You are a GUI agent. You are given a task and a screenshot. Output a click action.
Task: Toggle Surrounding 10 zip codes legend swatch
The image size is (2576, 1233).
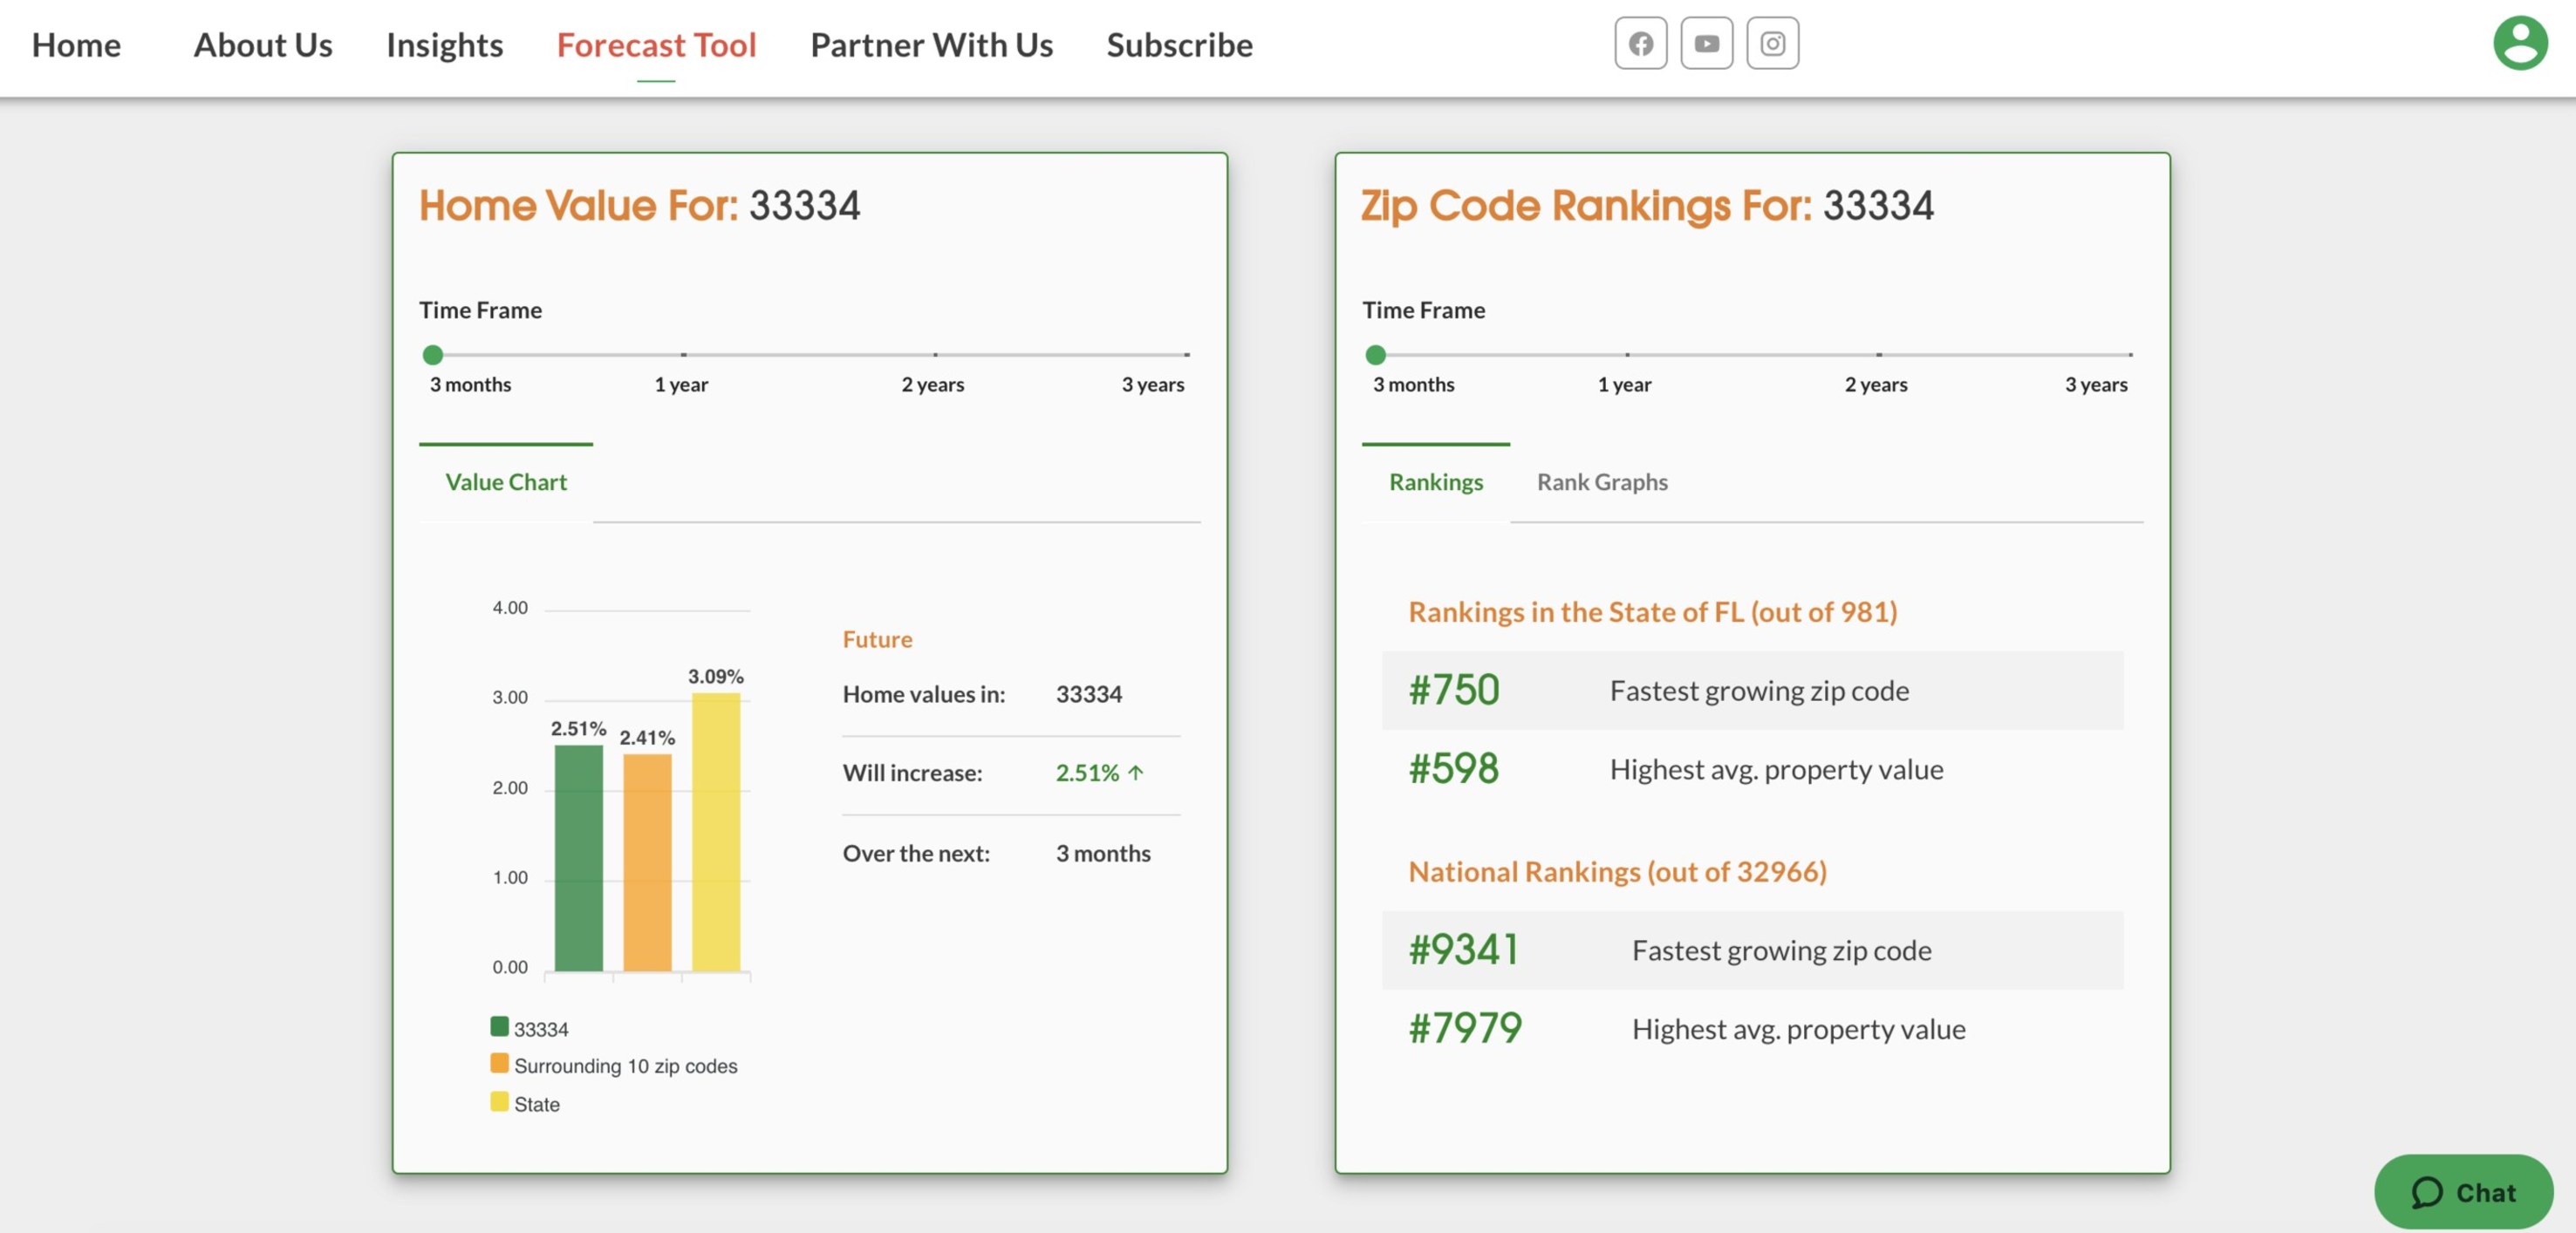point(499,1063)
